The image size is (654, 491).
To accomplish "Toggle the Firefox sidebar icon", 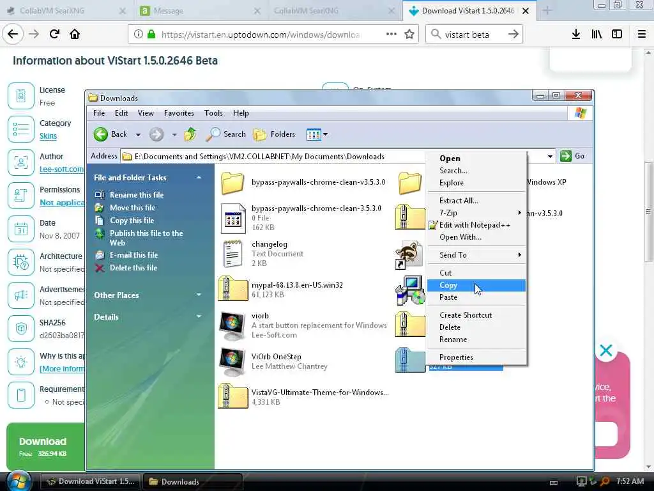I will (x=617, y=35).
